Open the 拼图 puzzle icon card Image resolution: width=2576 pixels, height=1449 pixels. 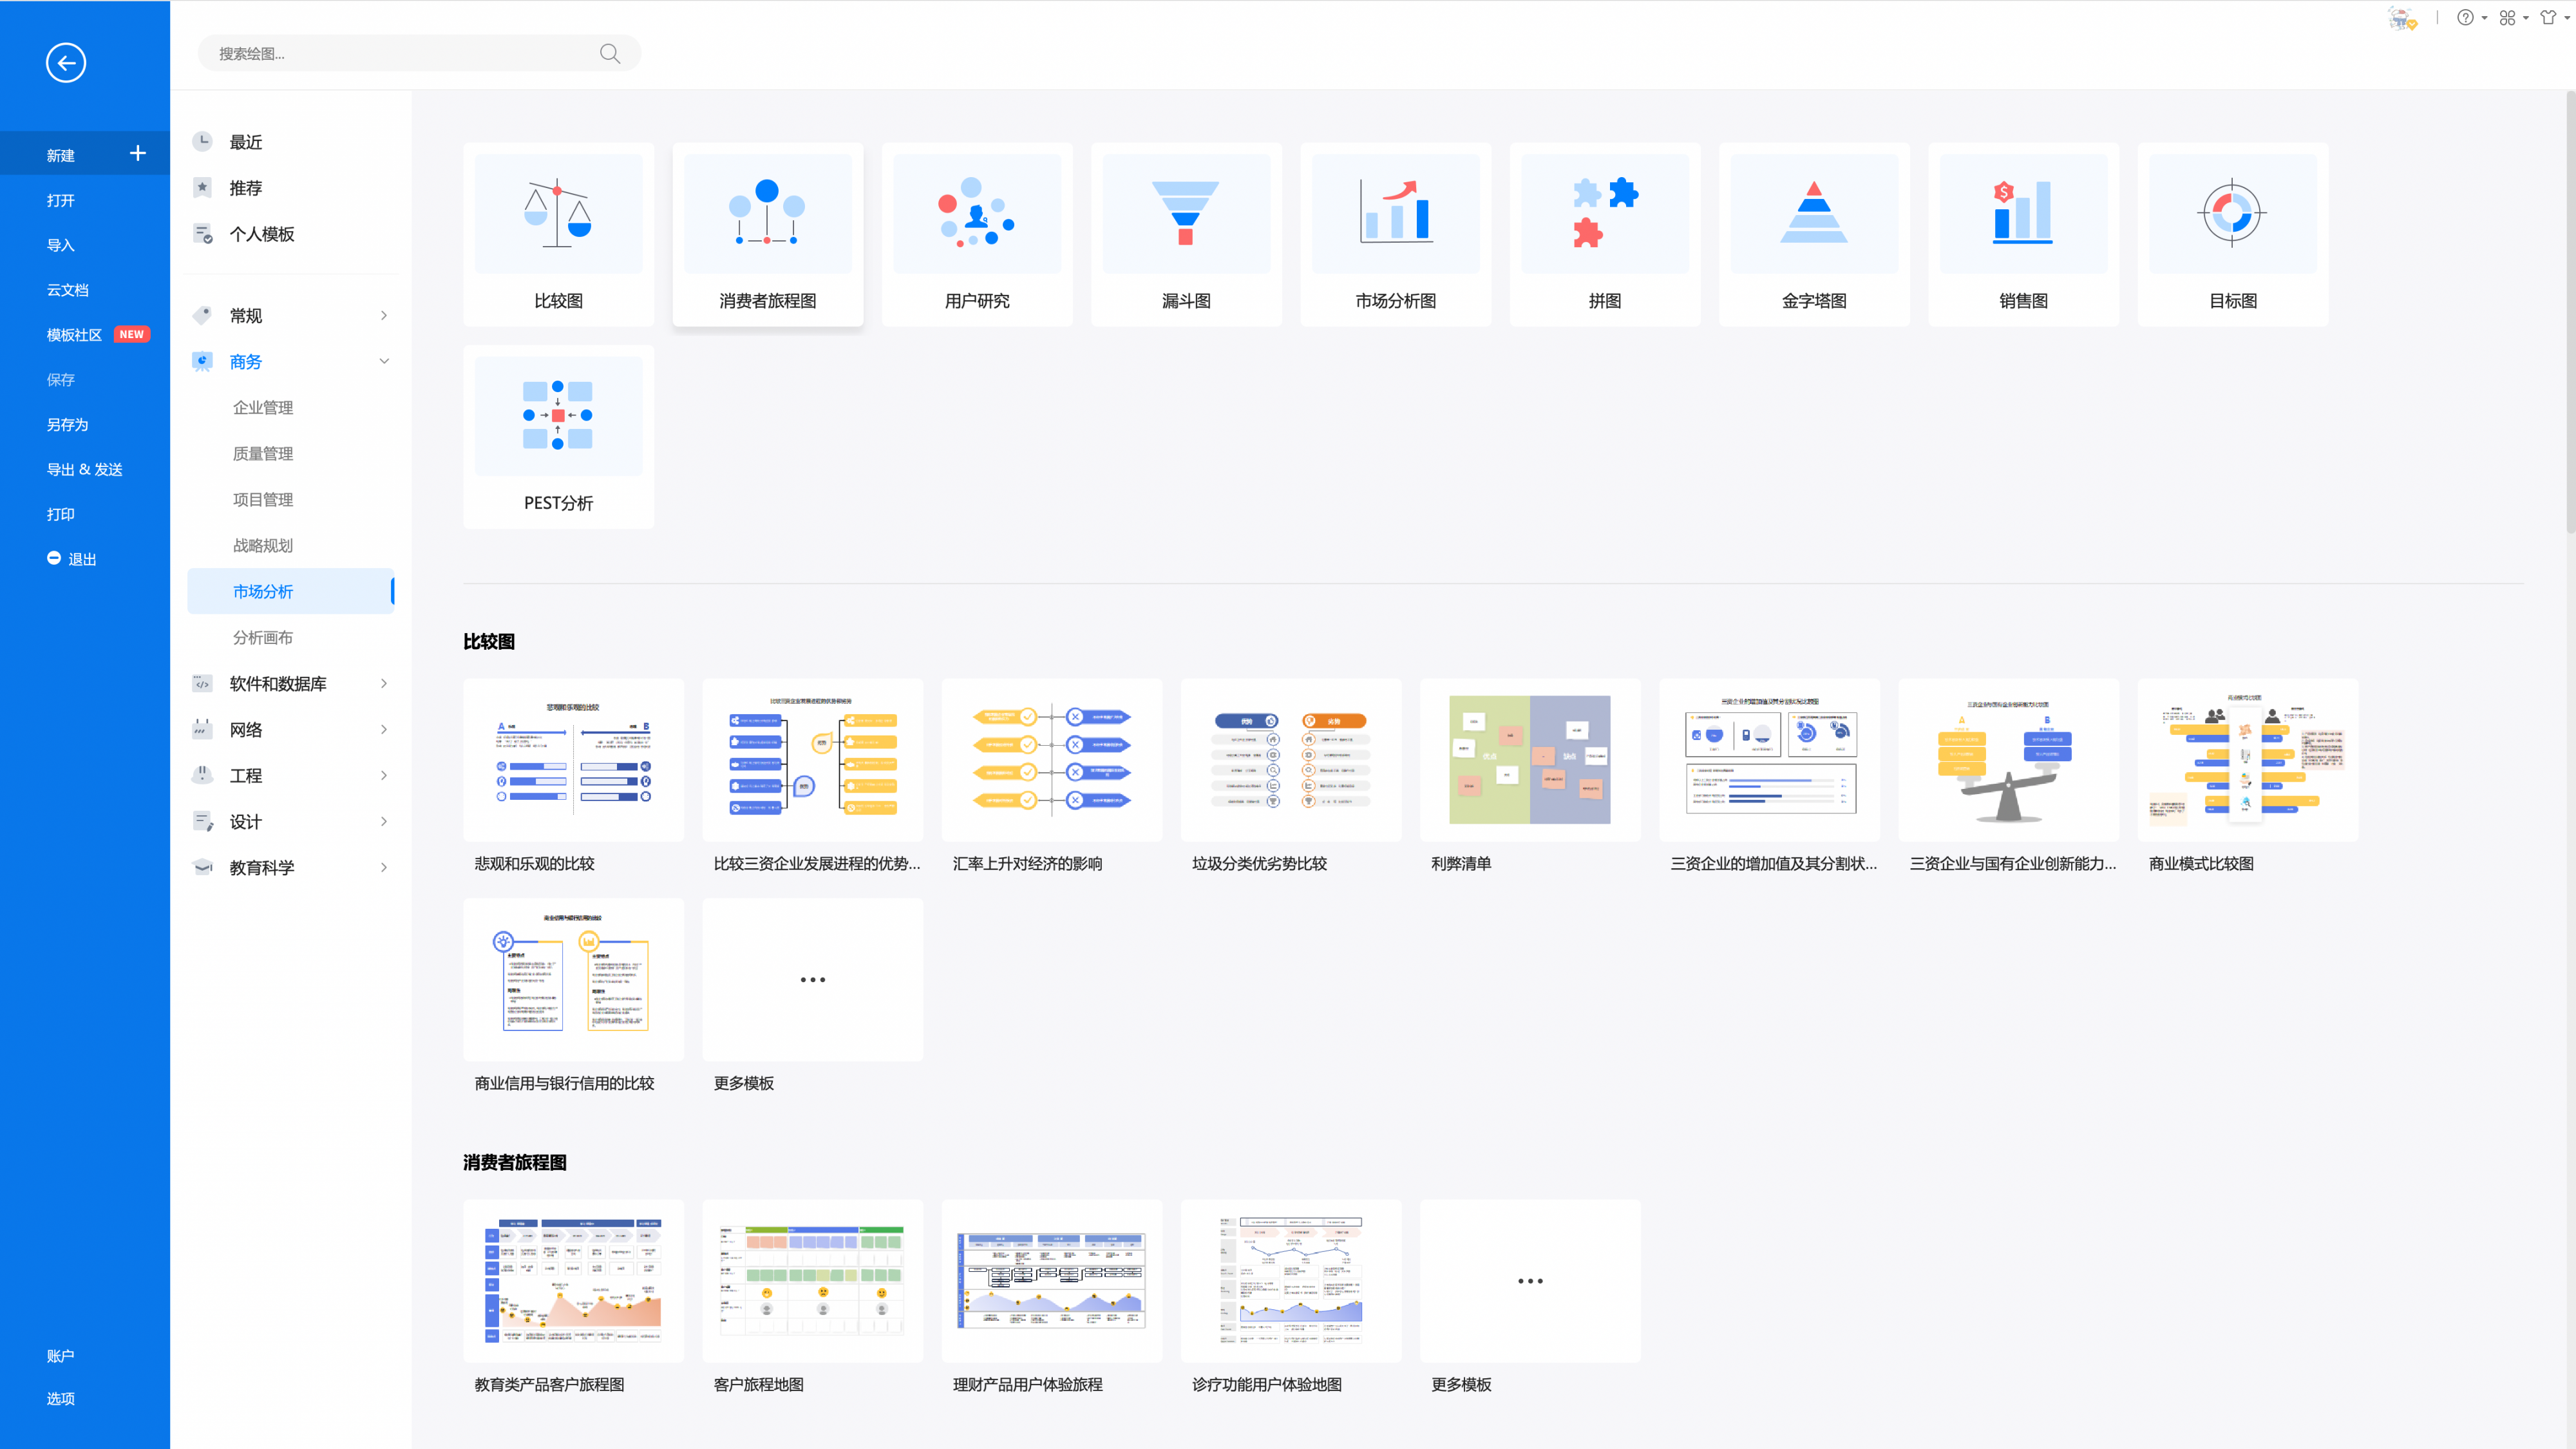click(1605, 234)
